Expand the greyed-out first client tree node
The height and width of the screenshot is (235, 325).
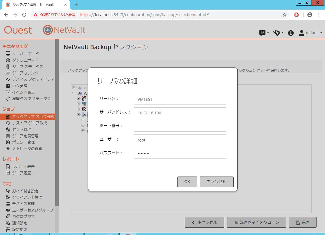[x=74, y=88]
